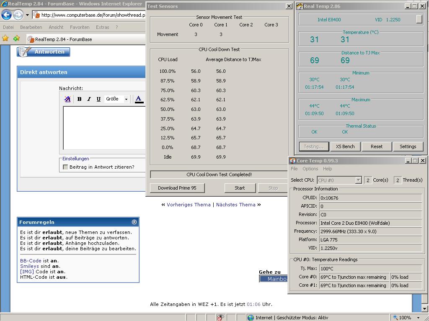The width and height of the screenshot is (429, 321).
Task: Click the remove formatting icon in editor
Action: [x=67, y=99]
